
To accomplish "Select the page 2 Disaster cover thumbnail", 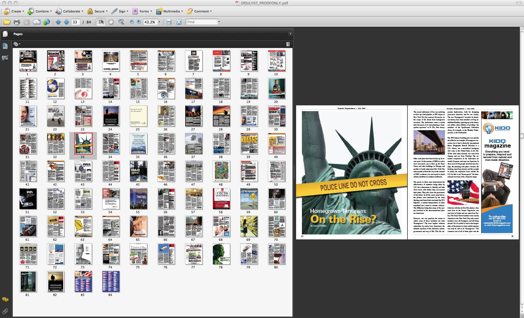I will click(x=56, y=61).
